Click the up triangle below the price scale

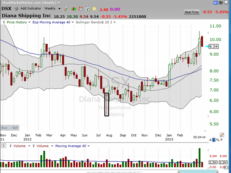point(205,131)
